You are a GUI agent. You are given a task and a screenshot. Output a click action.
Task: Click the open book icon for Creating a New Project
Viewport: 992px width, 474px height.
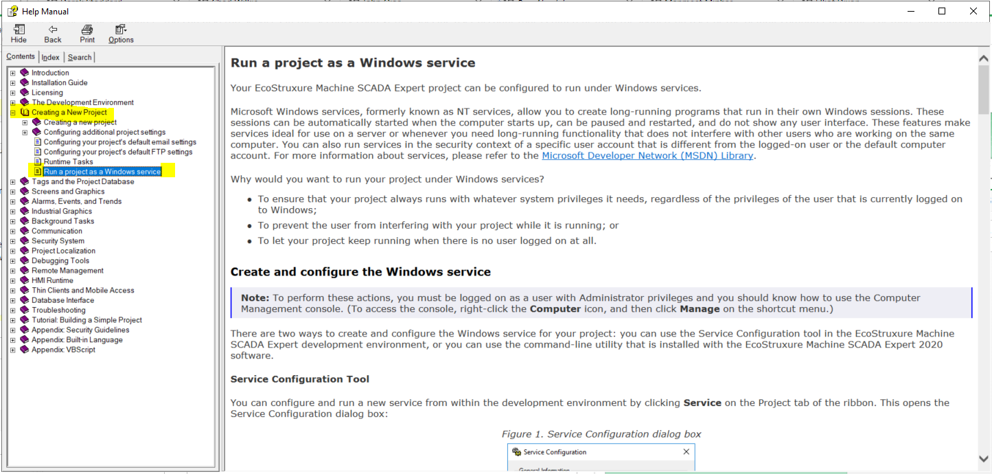[25, 112]
